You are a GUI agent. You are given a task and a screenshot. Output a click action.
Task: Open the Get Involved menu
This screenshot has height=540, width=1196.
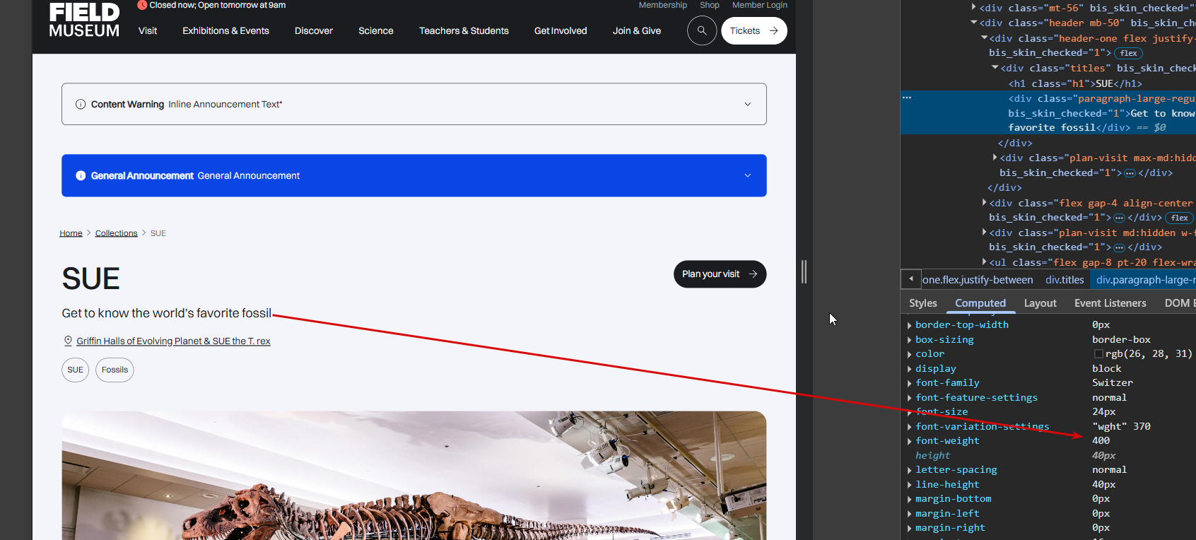click(x=561, y=31)
